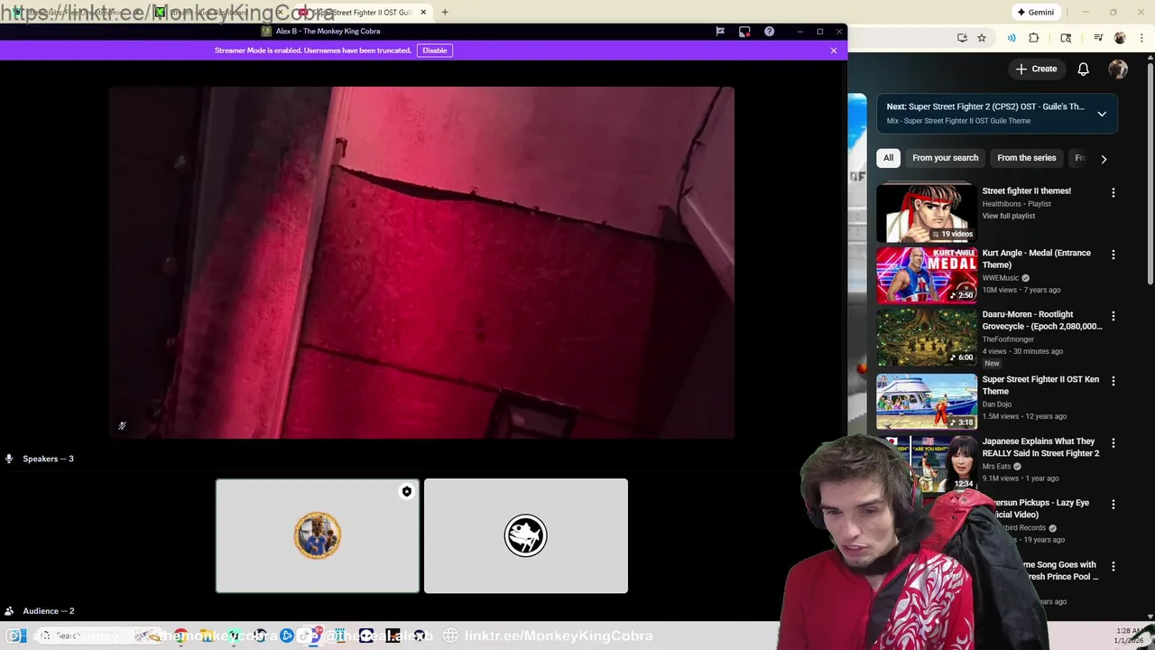Disable Streamer Mode from the purple banner
1155x650 pixels.
[435, 51]
